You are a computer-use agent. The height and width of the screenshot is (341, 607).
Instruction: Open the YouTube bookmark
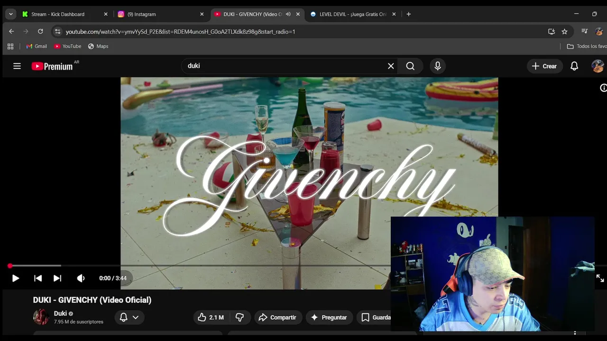[x=67, y=46]
